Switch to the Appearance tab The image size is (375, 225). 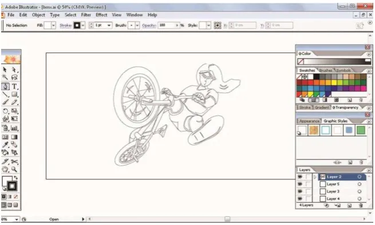pyautogui.click(x=309, y=121)
